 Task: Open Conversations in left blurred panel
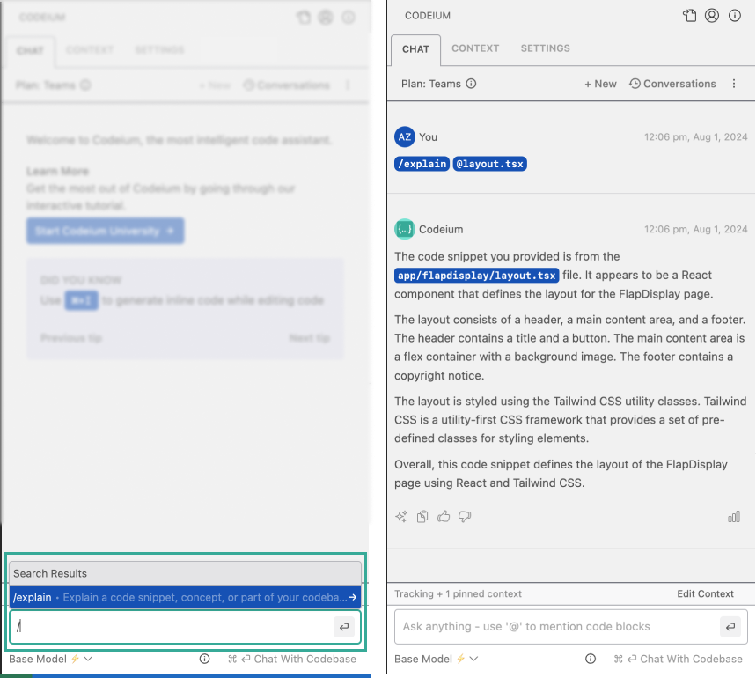pos(287,85)
